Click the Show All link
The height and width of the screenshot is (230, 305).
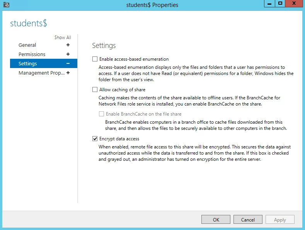tap(63, 37)
